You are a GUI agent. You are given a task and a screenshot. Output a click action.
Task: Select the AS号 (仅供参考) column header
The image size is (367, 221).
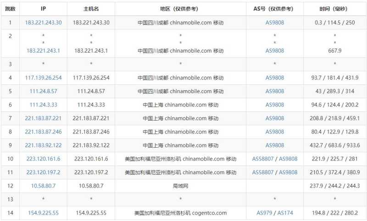coord(275,9)
